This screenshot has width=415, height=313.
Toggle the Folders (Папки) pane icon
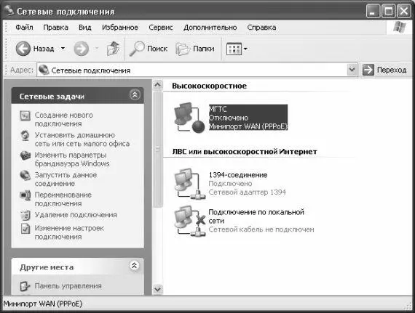pos(183,49)
